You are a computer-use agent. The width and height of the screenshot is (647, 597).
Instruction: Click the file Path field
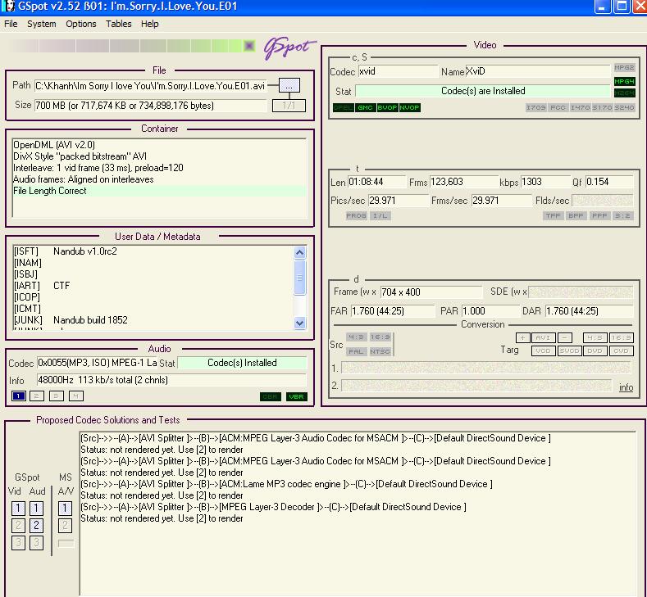pos(151,86)
